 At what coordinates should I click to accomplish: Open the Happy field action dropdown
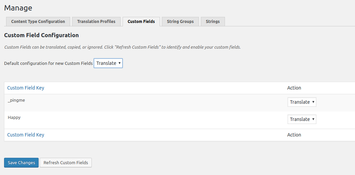(302, 119)
